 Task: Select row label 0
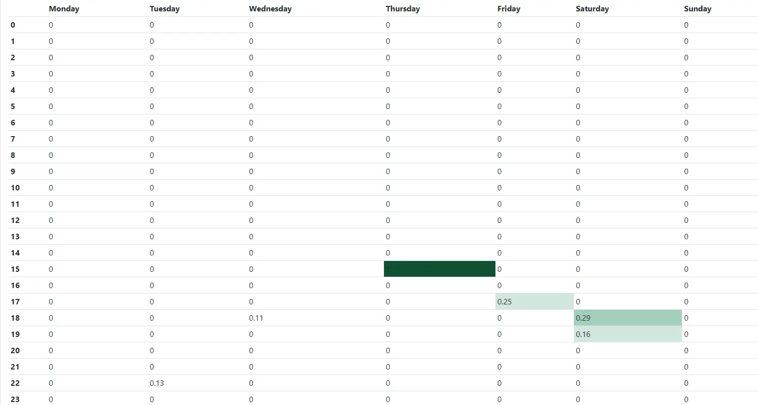tap(13, 25)
